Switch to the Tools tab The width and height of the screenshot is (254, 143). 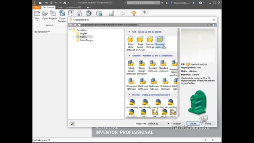(60, 8)
